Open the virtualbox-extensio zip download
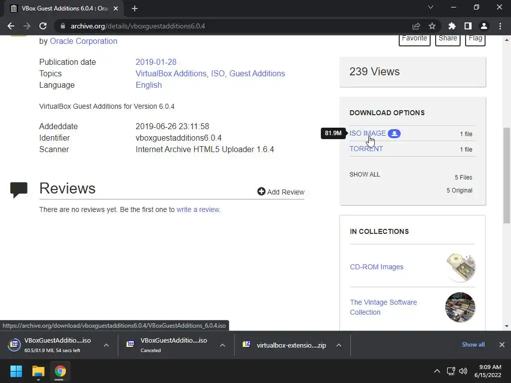Screen dimensions: 511x383 pyautogui.click(x=285, y=345)
